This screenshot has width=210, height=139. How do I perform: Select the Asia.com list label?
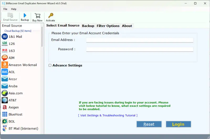click(15, 93)
